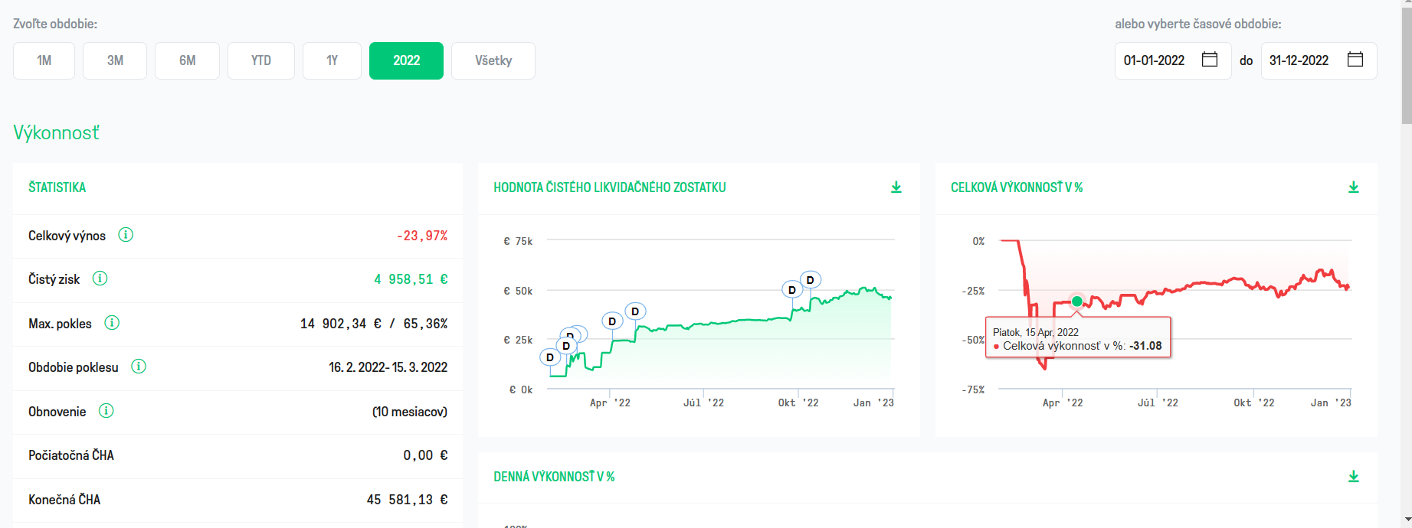Open info tooltip for Max. pokles
The image size is (1412, 528).
(112, 323)
